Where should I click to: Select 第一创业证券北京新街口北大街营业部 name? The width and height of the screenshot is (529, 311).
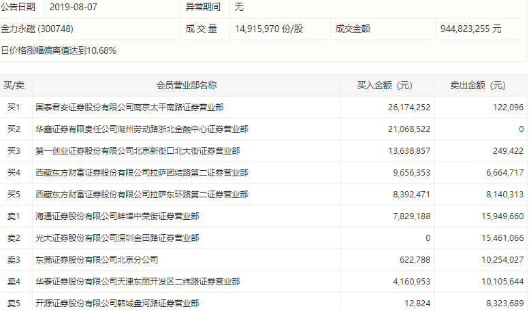point(138,151)
